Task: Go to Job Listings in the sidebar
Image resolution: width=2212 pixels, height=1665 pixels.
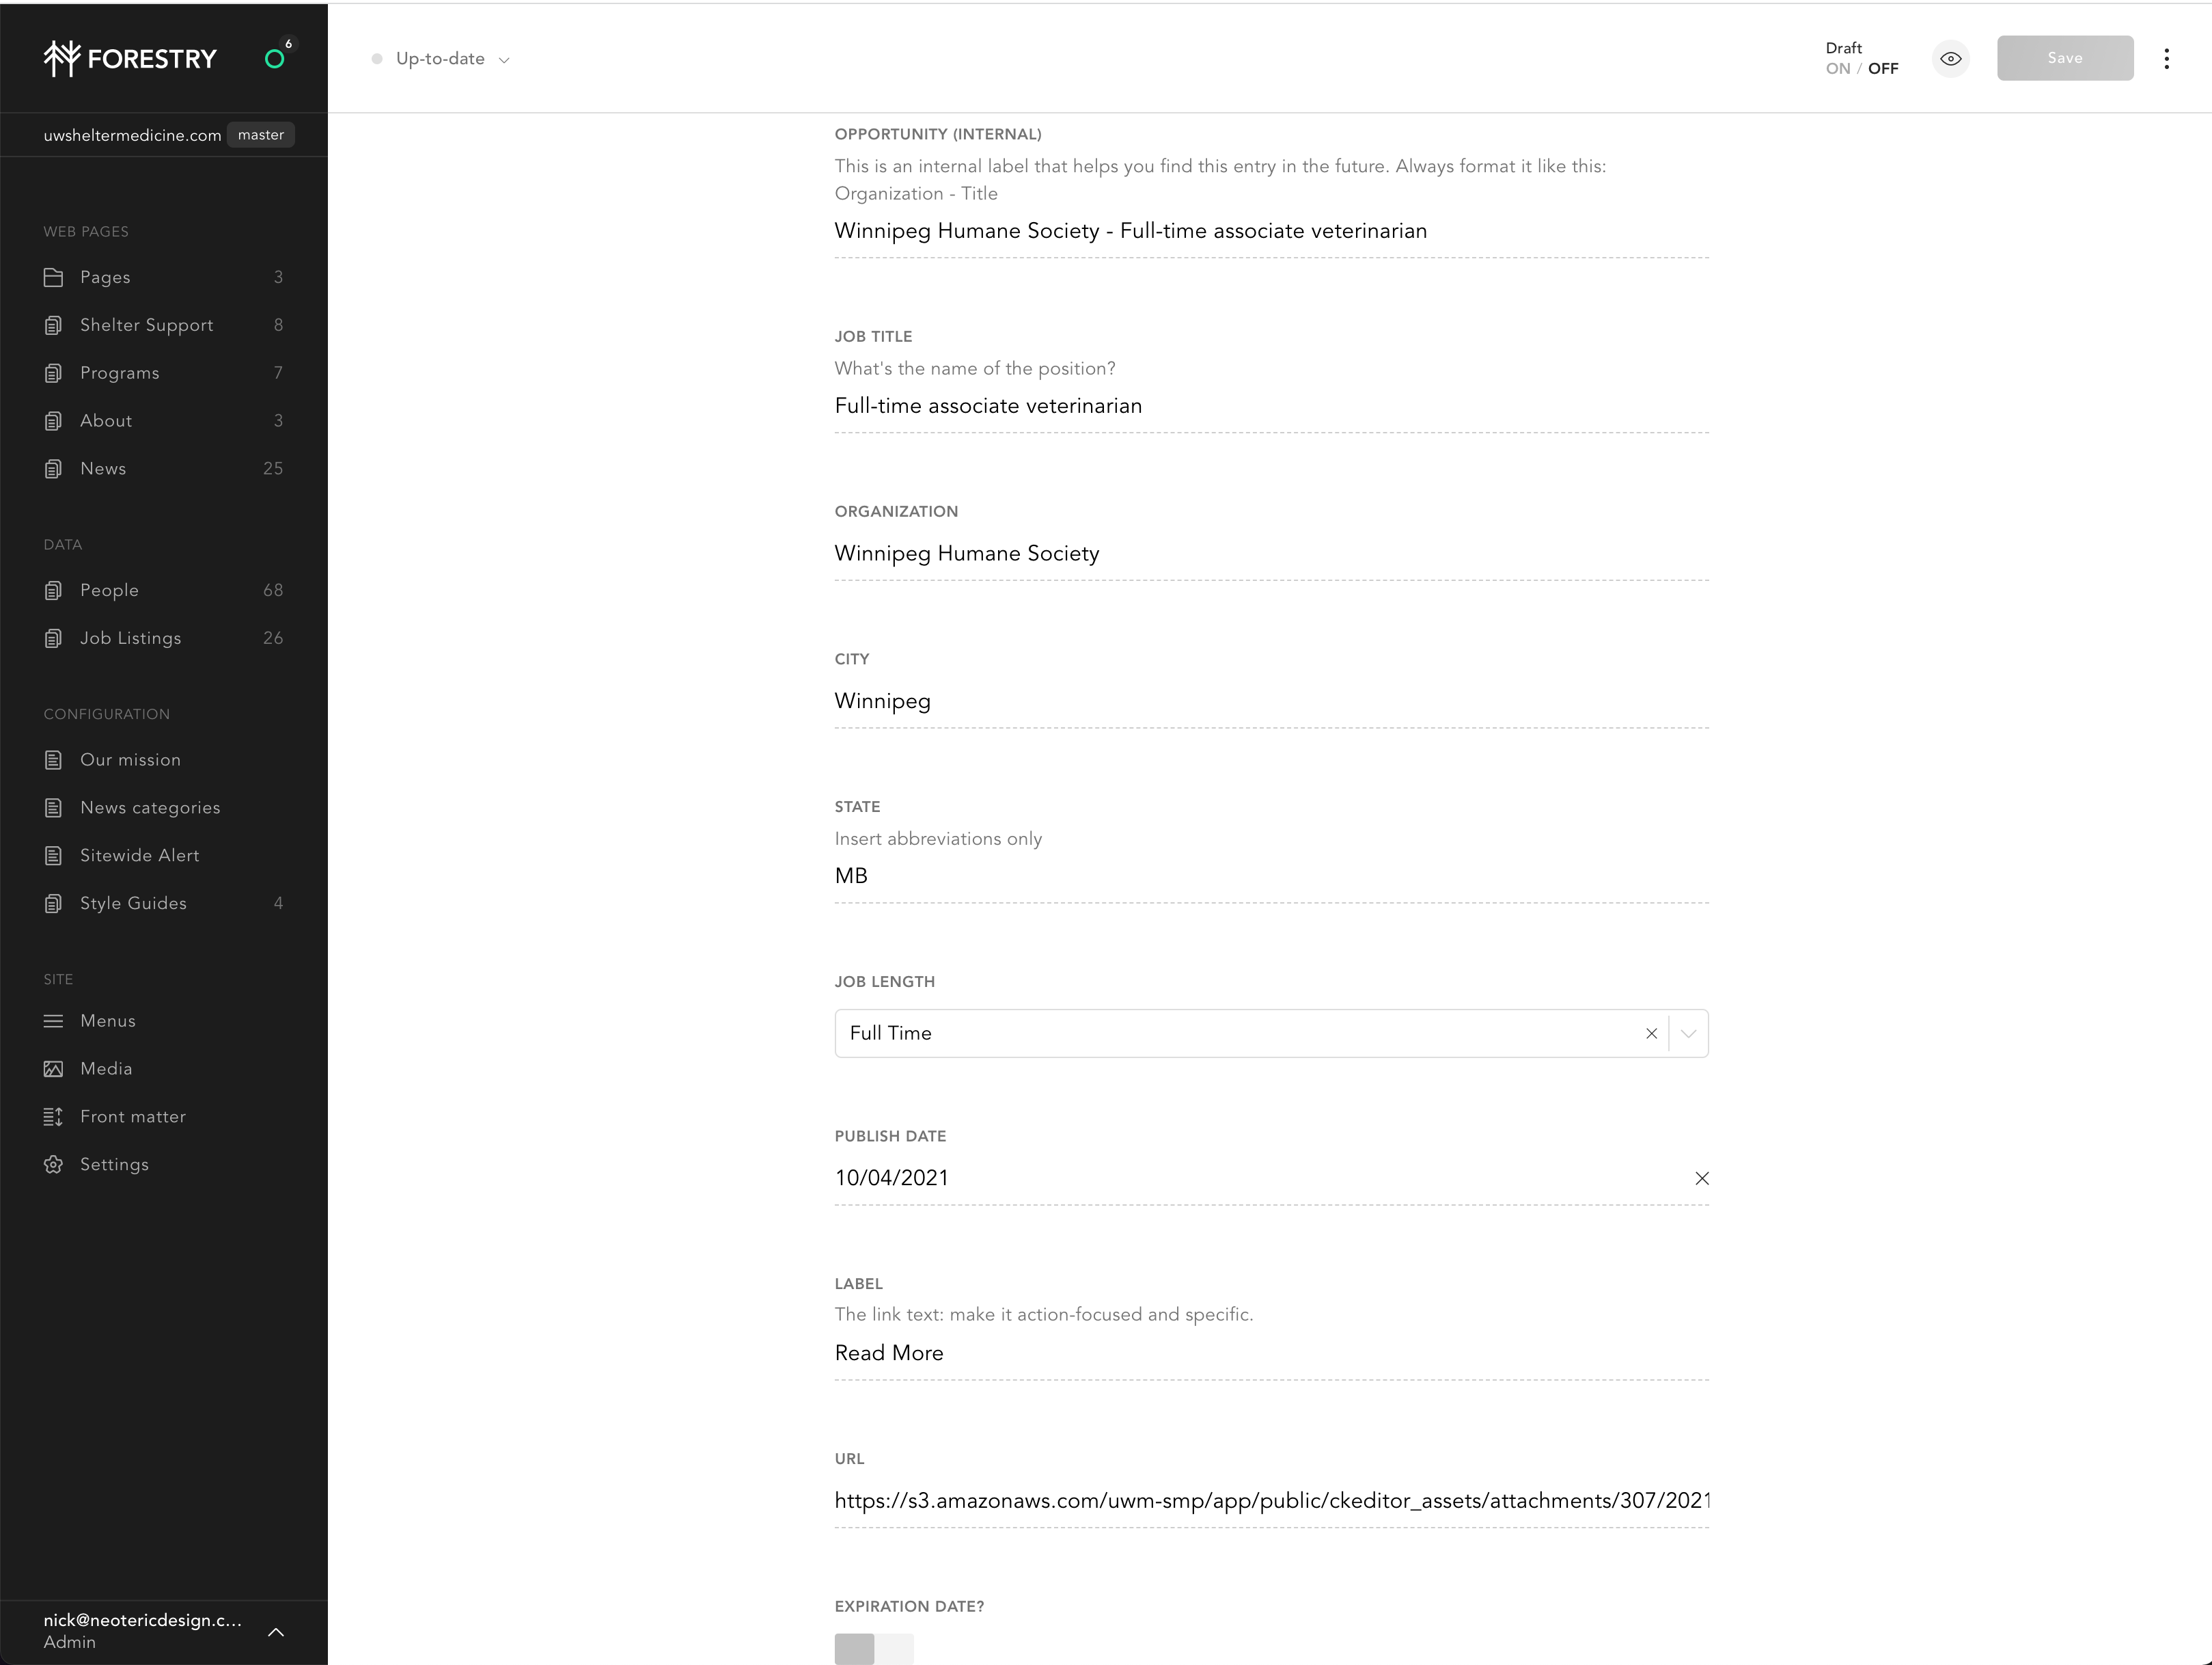Action: (130, 638)
